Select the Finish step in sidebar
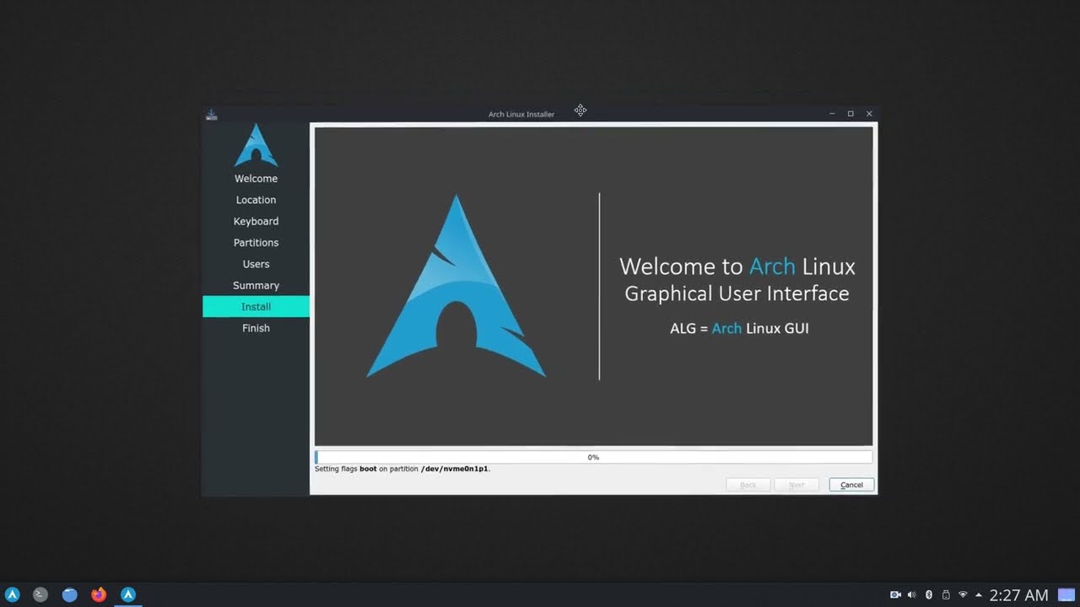The image size is (1080, 607). coord(256,328)
